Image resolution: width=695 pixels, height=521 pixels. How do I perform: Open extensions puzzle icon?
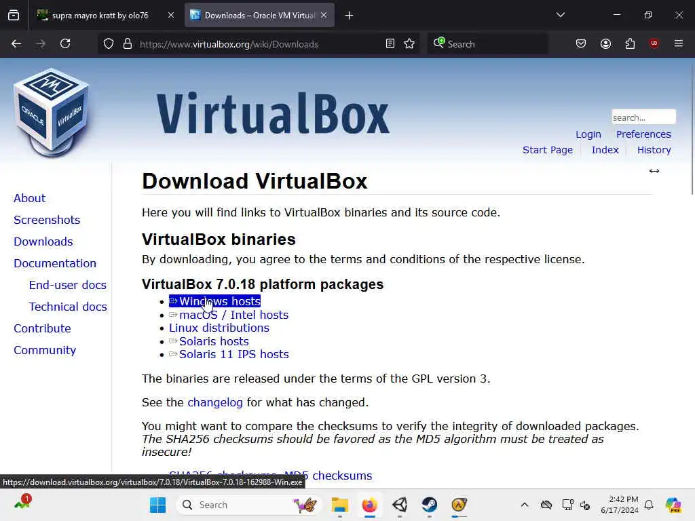(630, 44)
